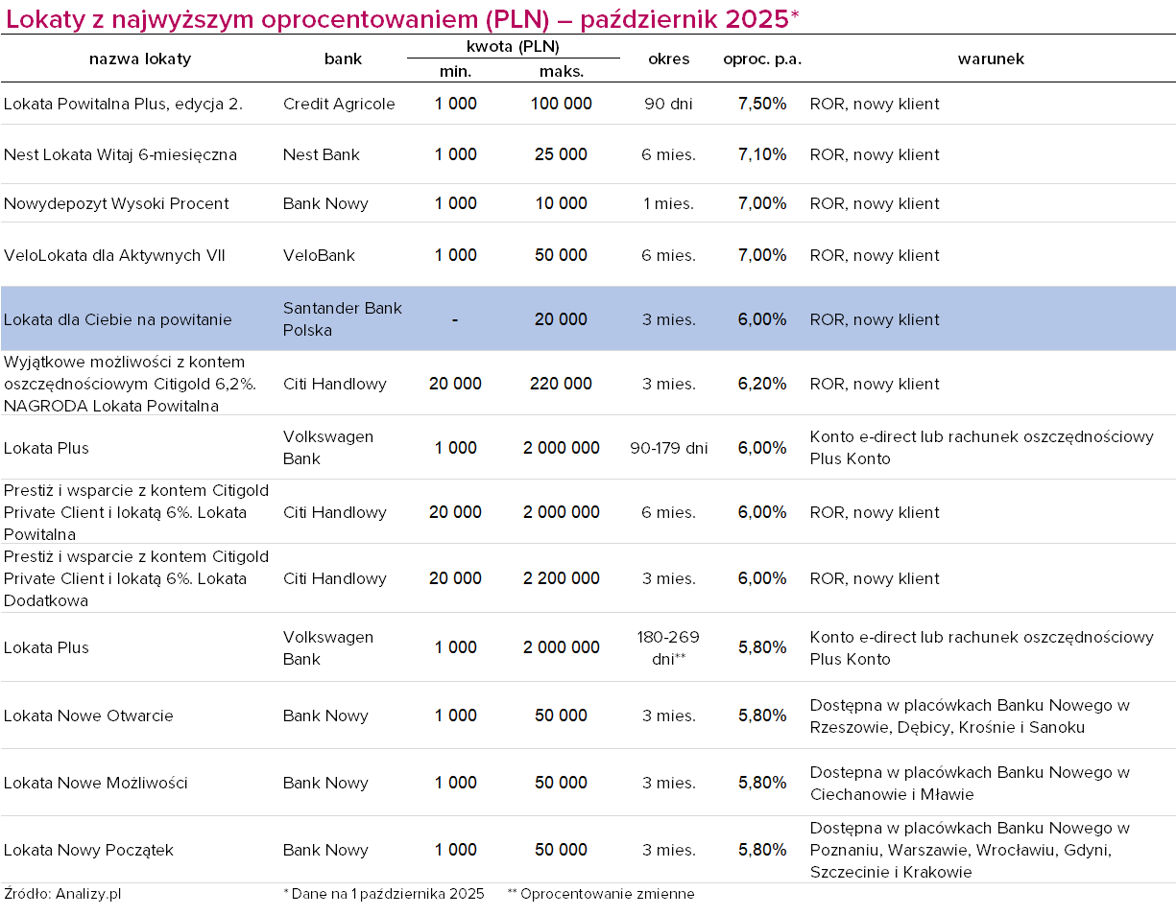The height and width of the screenshot is (915, 1176).
Task: Select the highlighted Santander Bank Polska cell
Action: pos(343,319)
